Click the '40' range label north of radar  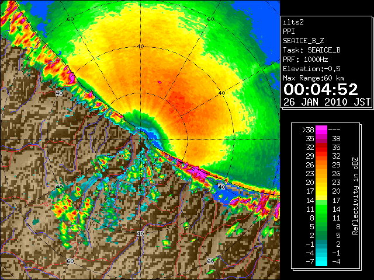(140, 47)
